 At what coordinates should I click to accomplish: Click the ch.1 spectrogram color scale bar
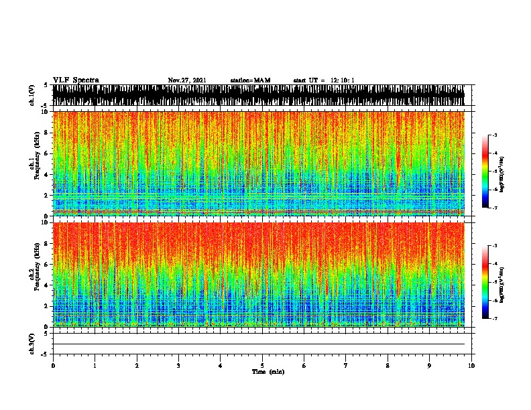point(485,172)
